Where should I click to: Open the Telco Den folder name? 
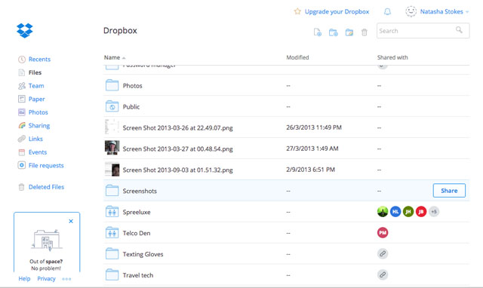pyautogui.click(x=137, y=233)
